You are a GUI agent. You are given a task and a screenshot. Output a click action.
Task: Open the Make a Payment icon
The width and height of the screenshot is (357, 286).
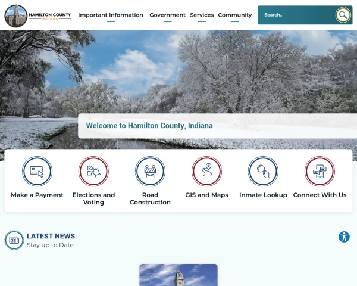point(37,172)
